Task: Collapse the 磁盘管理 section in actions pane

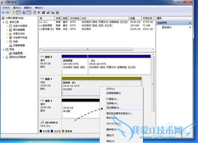Action: (190, 23)
